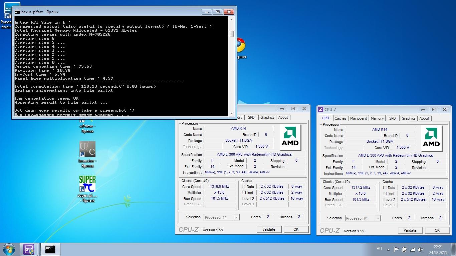456x256 pixels.
Task: Close the hexus_pifast console window
Action: tap(228, 12)
